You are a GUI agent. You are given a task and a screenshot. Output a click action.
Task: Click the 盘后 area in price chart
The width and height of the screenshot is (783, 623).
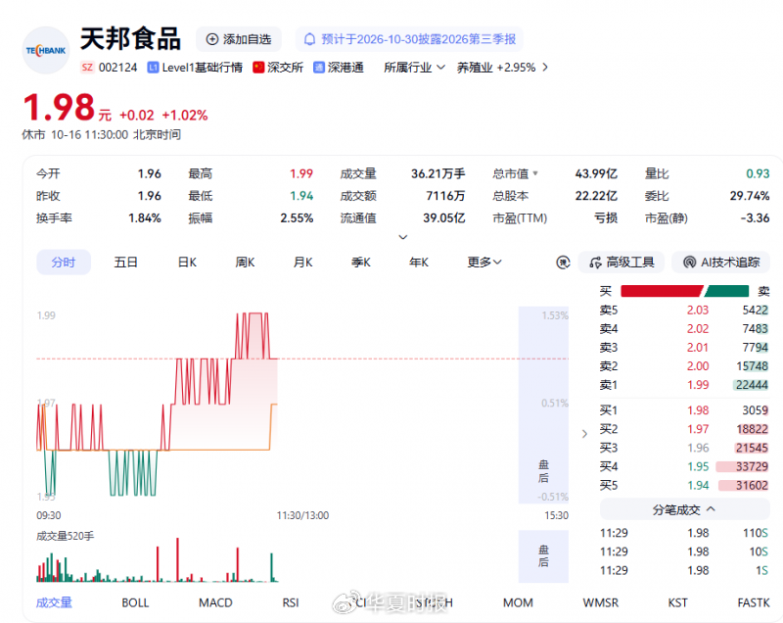tap(543, 405)
